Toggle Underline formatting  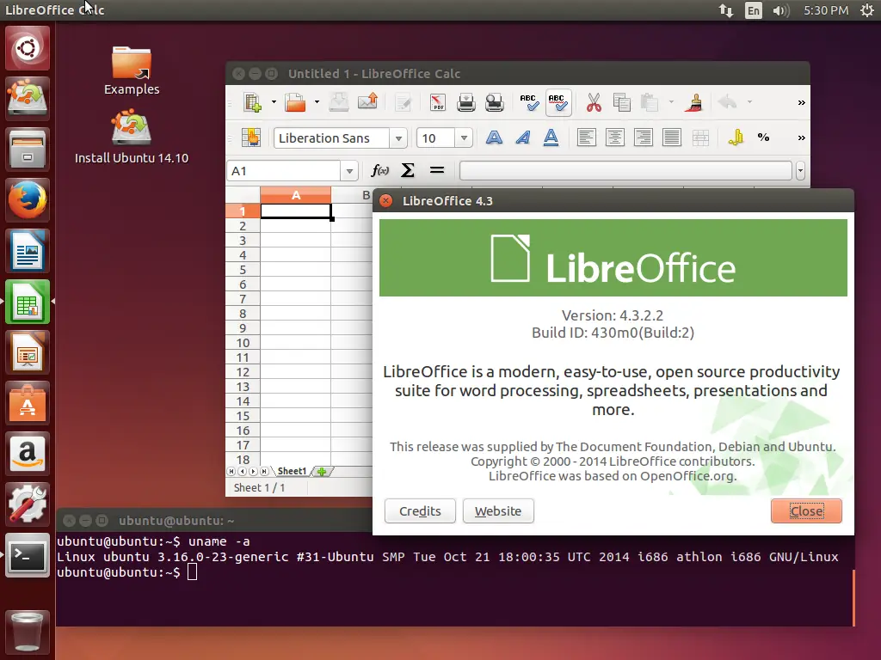pos(551,137)
